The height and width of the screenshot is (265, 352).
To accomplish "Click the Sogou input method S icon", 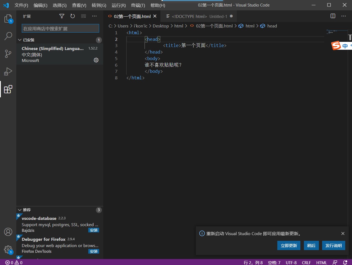I will (x=336, y=45).
